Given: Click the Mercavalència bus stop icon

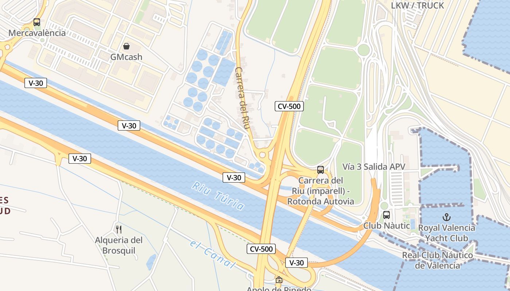Looking at the screenshot, I should [37, 22].
